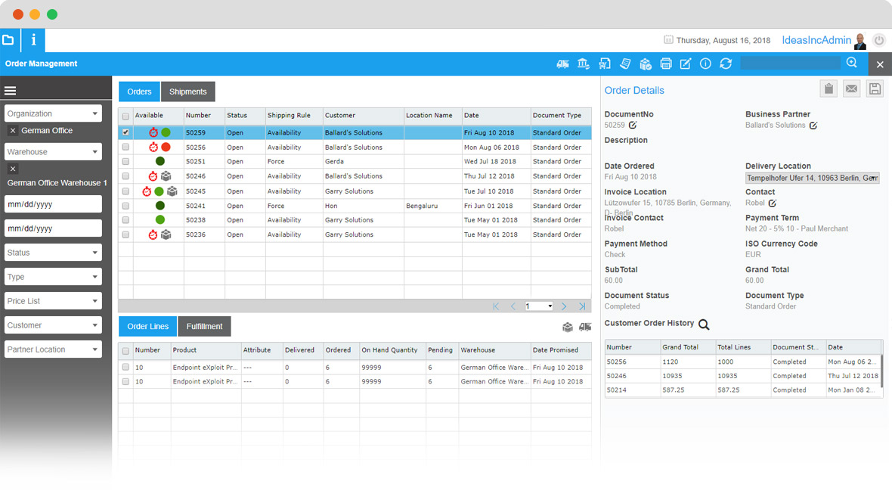Edit the DocumentNo 50259 pencil icon
892x503 pixels.
tap(633, 125)
